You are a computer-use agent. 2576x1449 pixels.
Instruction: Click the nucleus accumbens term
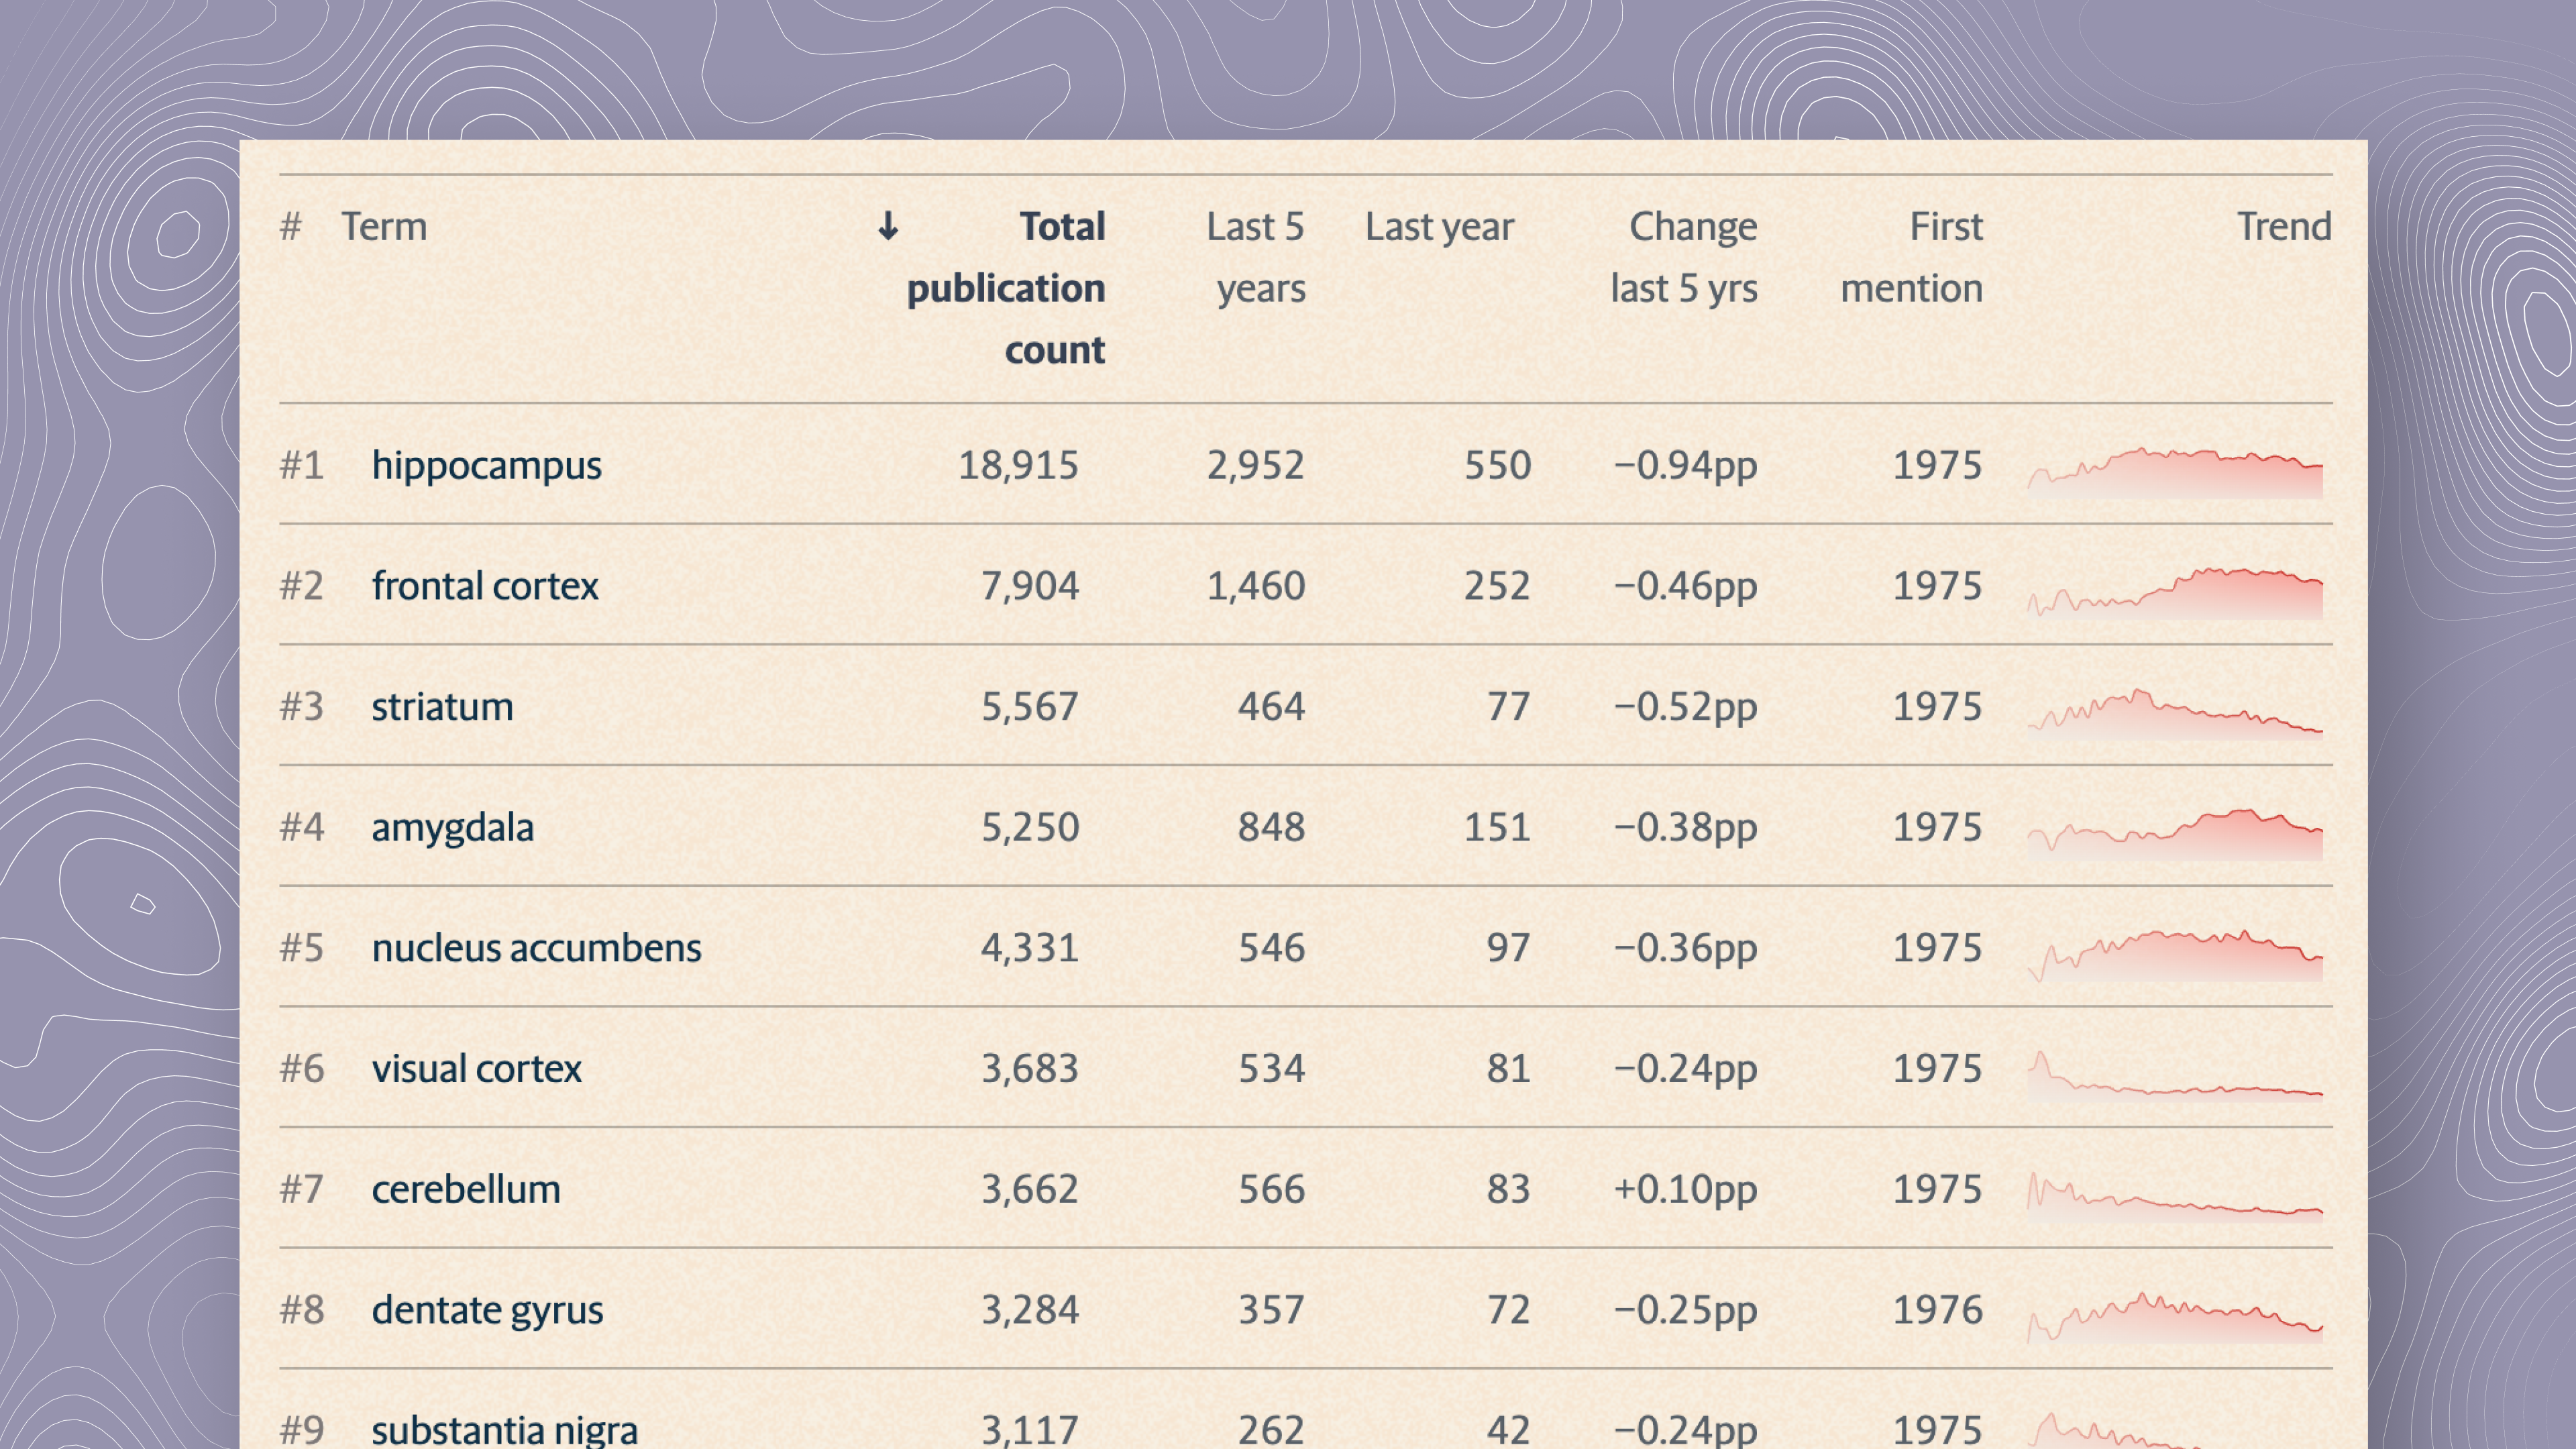pyautogui.click(x=536, y=948)
